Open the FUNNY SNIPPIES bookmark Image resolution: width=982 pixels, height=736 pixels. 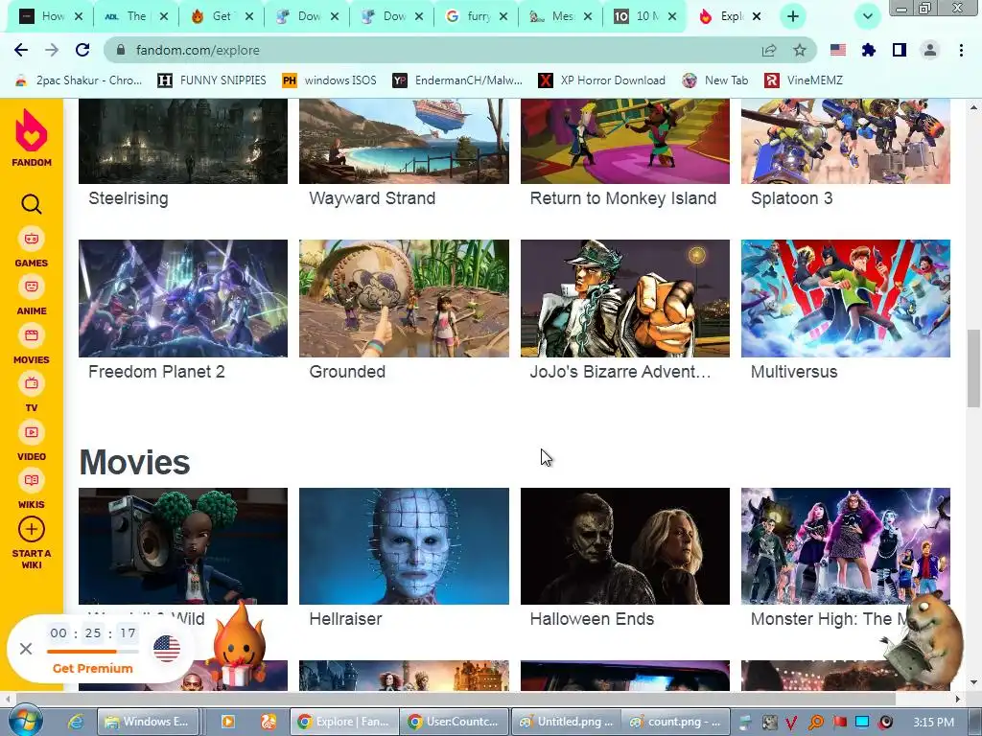212,80
